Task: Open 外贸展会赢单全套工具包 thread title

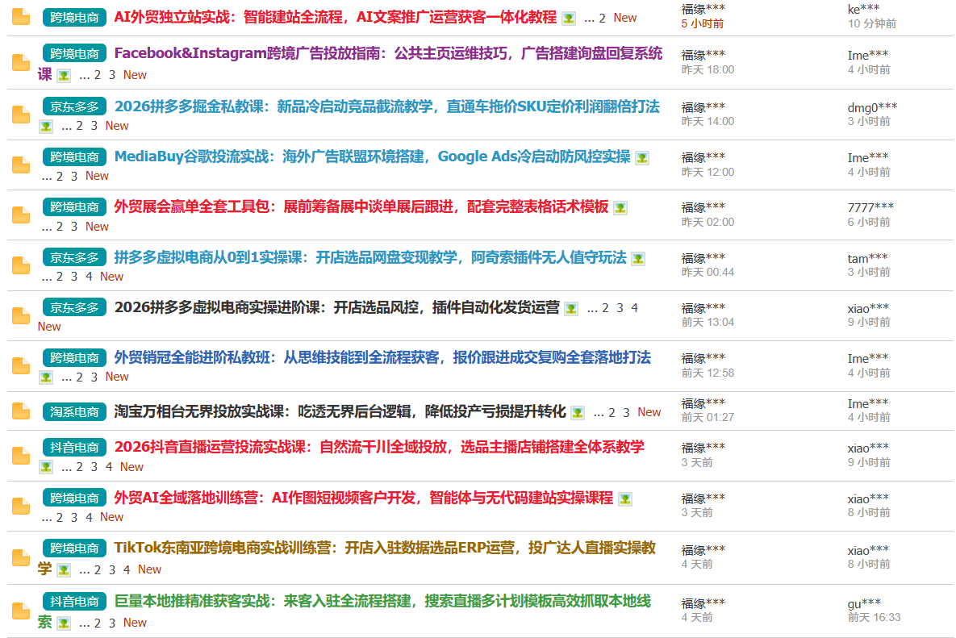Action: (361, 206)
